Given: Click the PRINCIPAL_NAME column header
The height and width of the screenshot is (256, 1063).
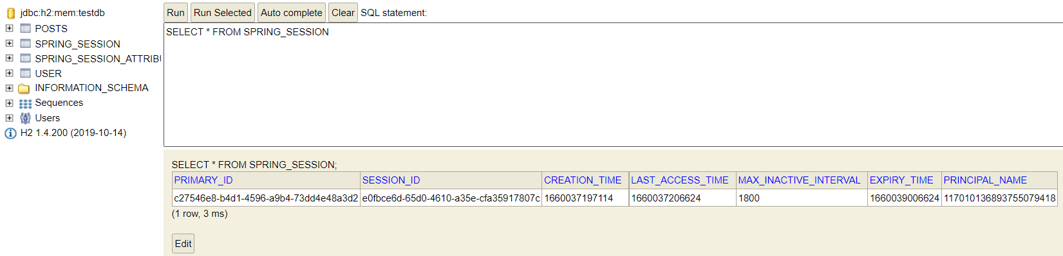Looking at the screenshot, I should click(999, 180).
